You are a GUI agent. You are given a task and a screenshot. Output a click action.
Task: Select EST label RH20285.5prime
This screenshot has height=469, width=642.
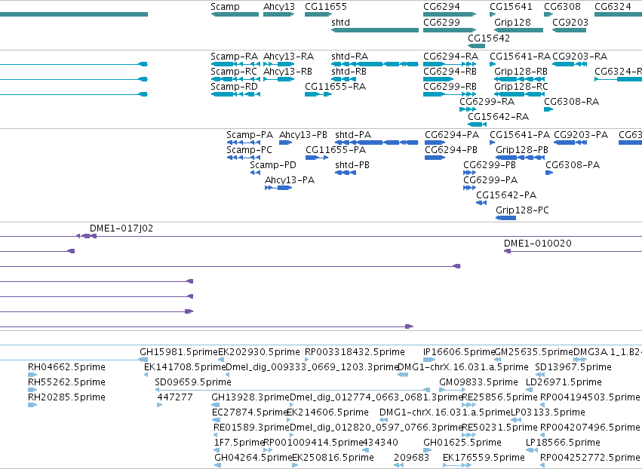(x=66, y=397)
